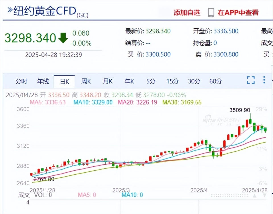Open fullscreen chart view icon

pyautogui.click(x=251, y=80)
